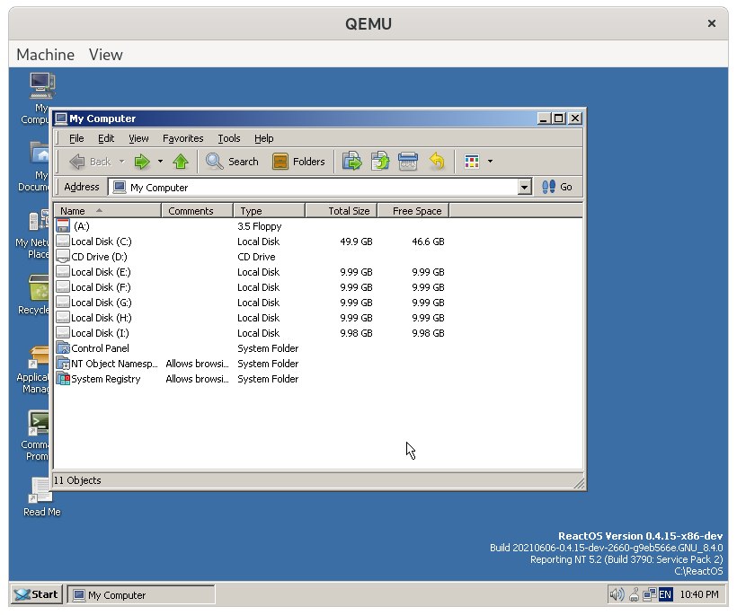Image resolution: width=737 pixels, height=615 pixels.
Task: Open the Start menu button
Action: [x=37, y=594]
